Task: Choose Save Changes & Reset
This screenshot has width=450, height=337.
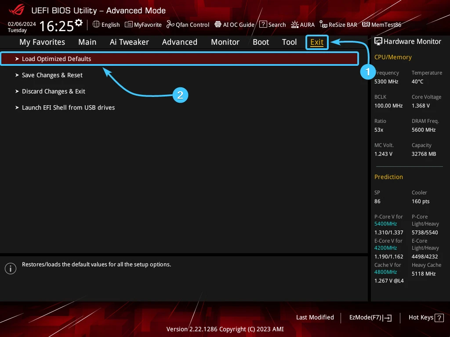Action: point(52,75)
